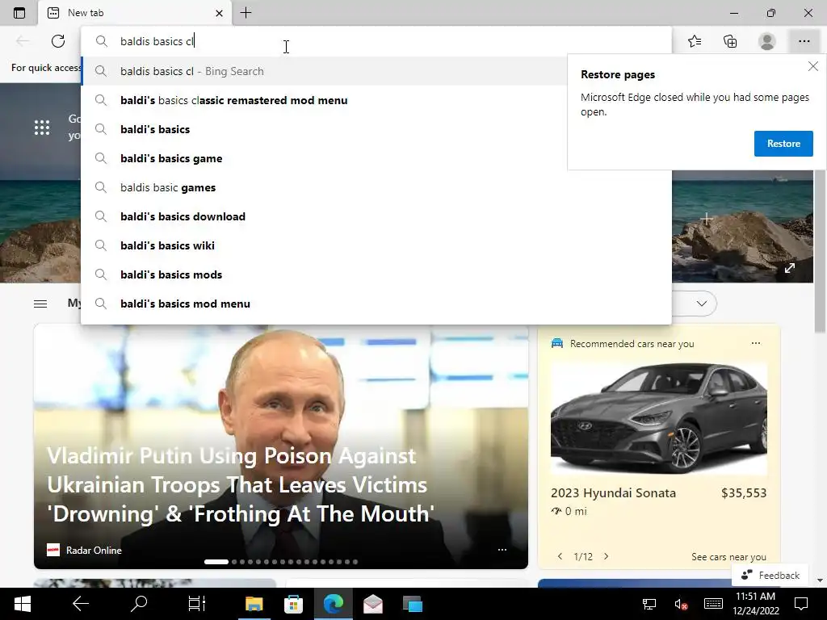Screen dimensions: 827x620
Task: Open the touch keyboard tray icon
Action: pyautogui.click(x=713, y=604)
